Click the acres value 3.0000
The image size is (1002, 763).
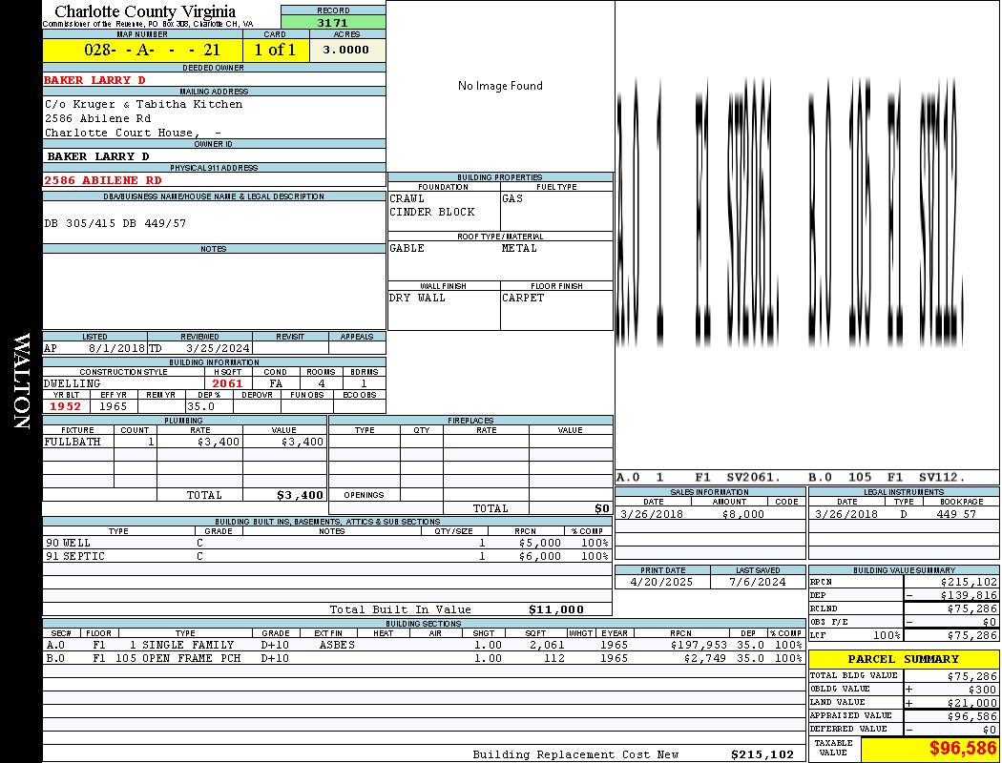coord(346,50)
